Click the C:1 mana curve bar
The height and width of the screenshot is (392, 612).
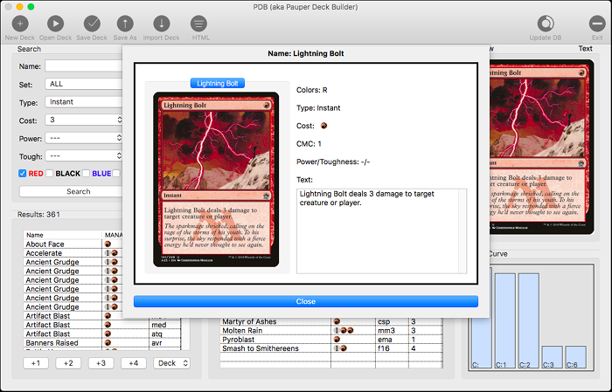point(505,320)
